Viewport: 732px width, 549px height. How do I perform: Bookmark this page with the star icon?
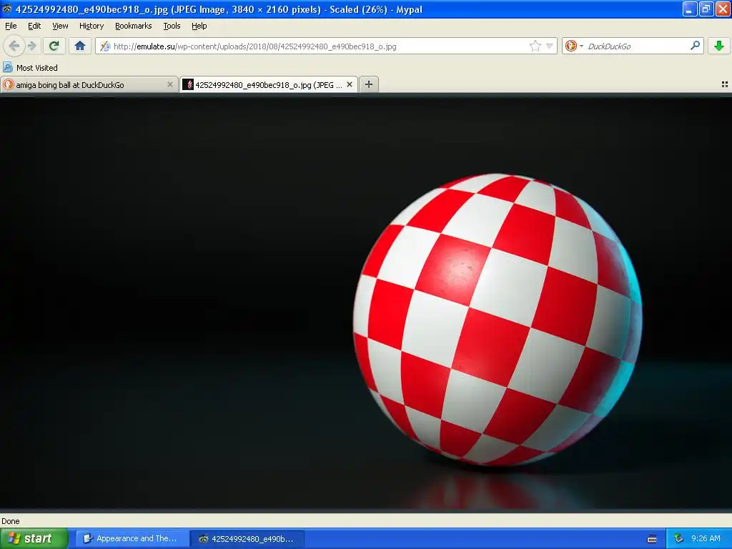pyautogui.click(x=535, y=46)
